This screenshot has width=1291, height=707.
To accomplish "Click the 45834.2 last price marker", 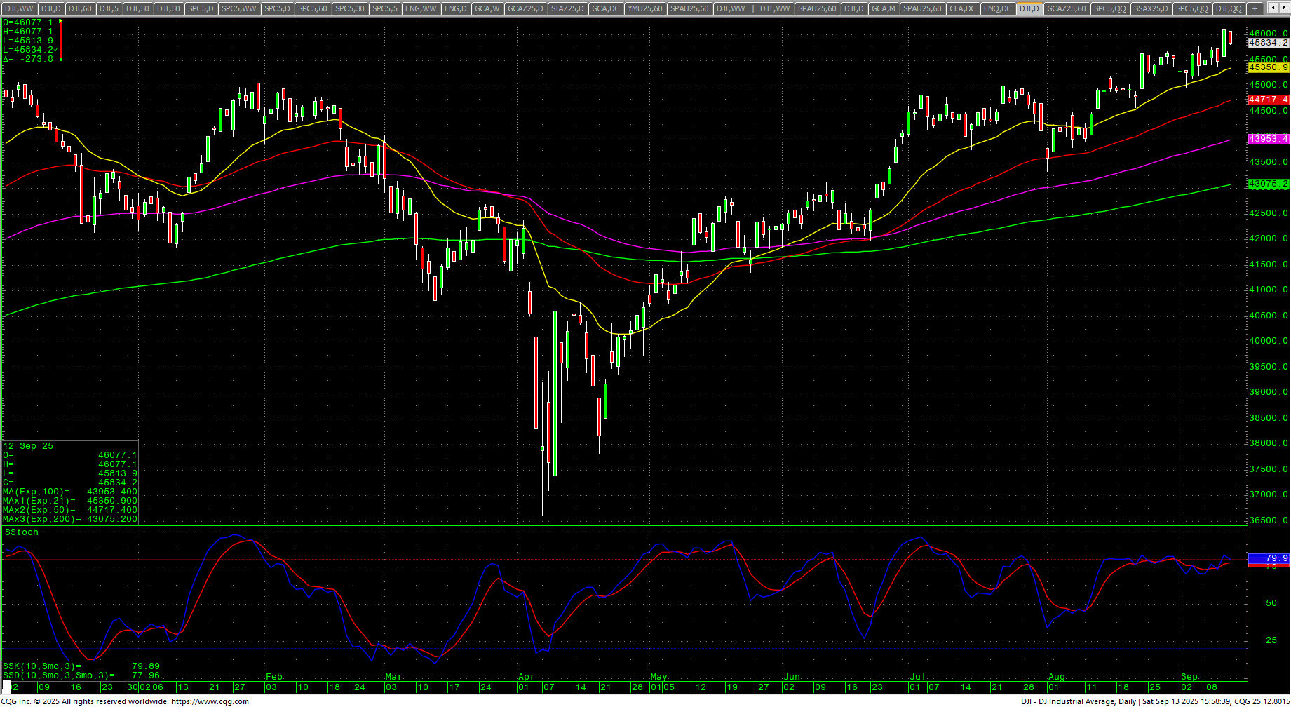I will pyautogui.click(x=1268, y=43).
